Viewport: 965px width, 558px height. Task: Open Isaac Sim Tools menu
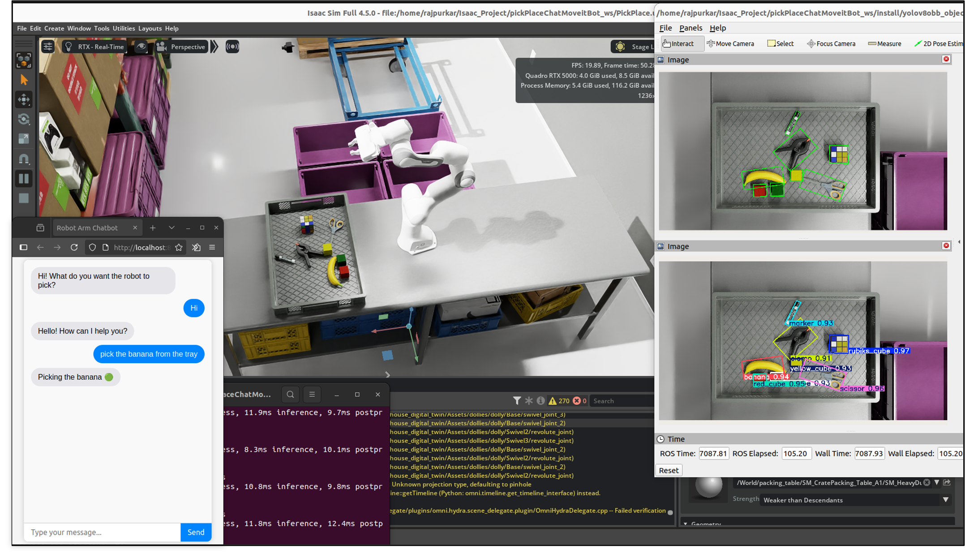point(102,28)
